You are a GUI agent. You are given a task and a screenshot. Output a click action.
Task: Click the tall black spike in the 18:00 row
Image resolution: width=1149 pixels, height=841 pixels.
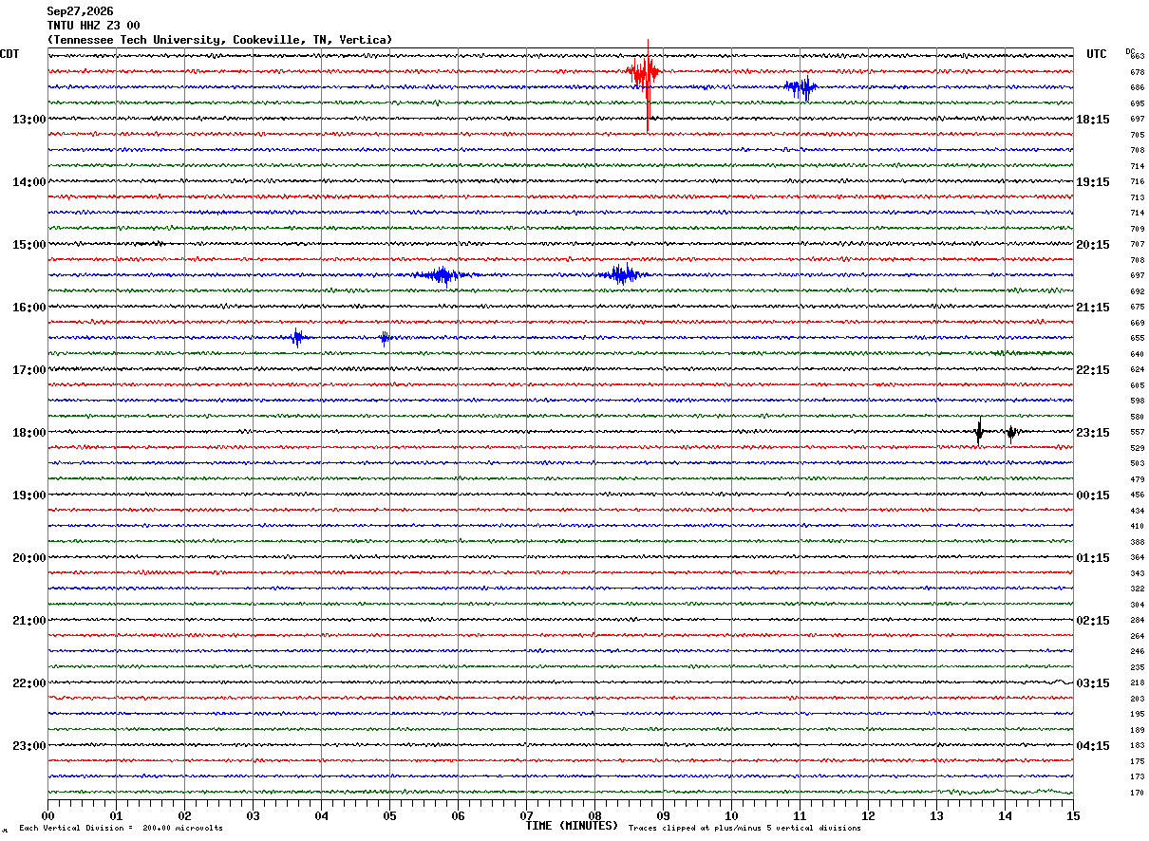click(x=979, y=431)
